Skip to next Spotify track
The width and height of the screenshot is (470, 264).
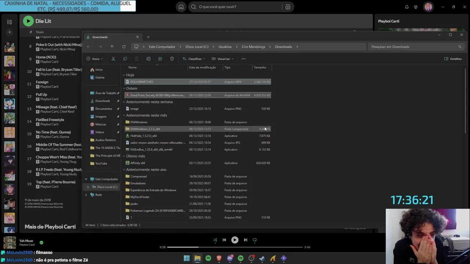[245, 240]
